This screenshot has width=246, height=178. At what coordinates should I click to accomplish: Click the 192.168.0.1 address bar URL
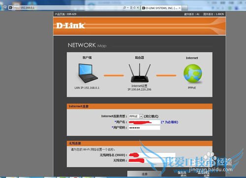[24, 8]
